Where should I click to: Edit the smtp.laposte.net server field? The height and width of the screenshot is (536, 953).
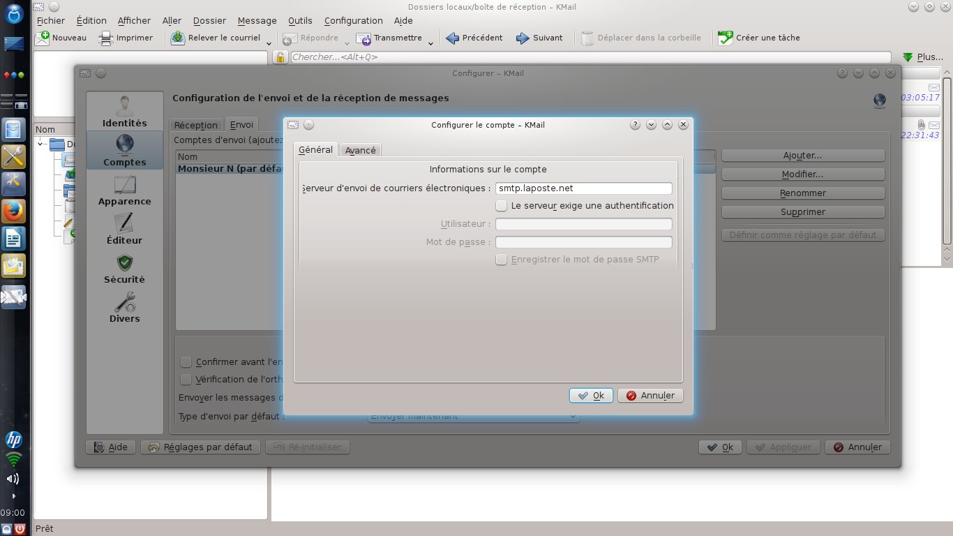(x=584, y=188)
